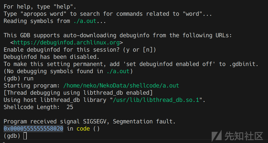Click the gdb prompt cursor block
The image size is (268, 143).
[25, 136]
